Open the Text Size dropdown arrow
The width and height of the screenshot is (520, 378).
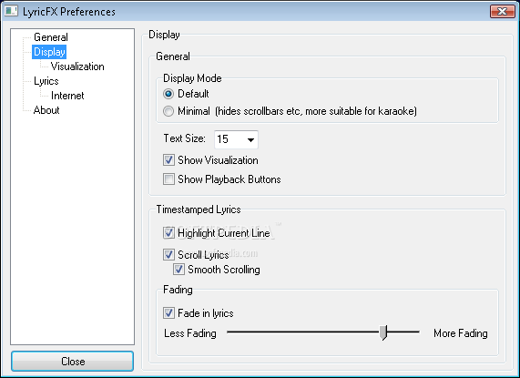tap(251, 139)
